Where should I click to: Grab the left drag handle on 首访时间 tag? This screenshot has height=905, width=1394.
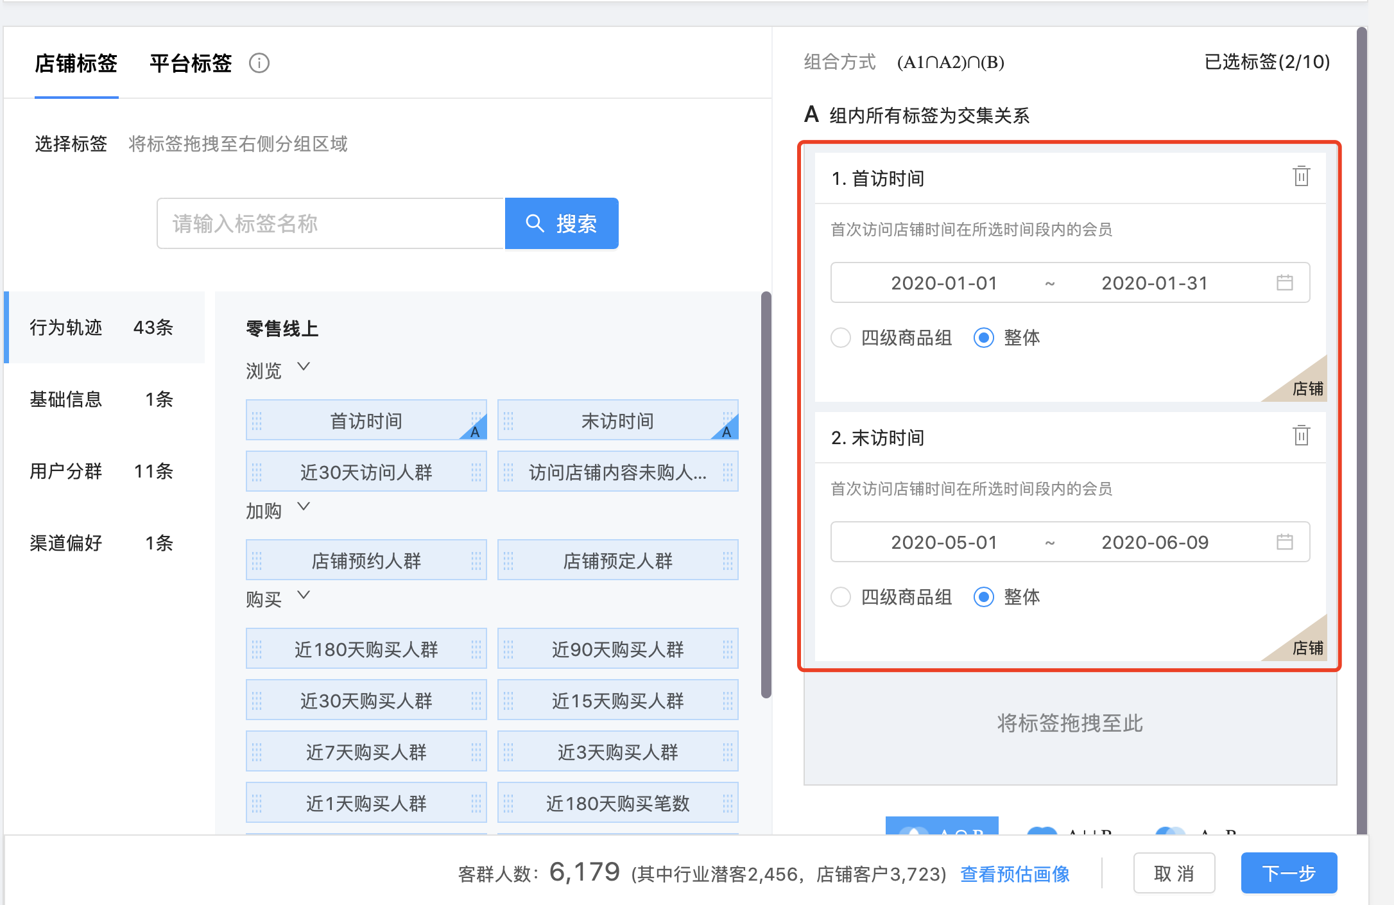[257, 420]
